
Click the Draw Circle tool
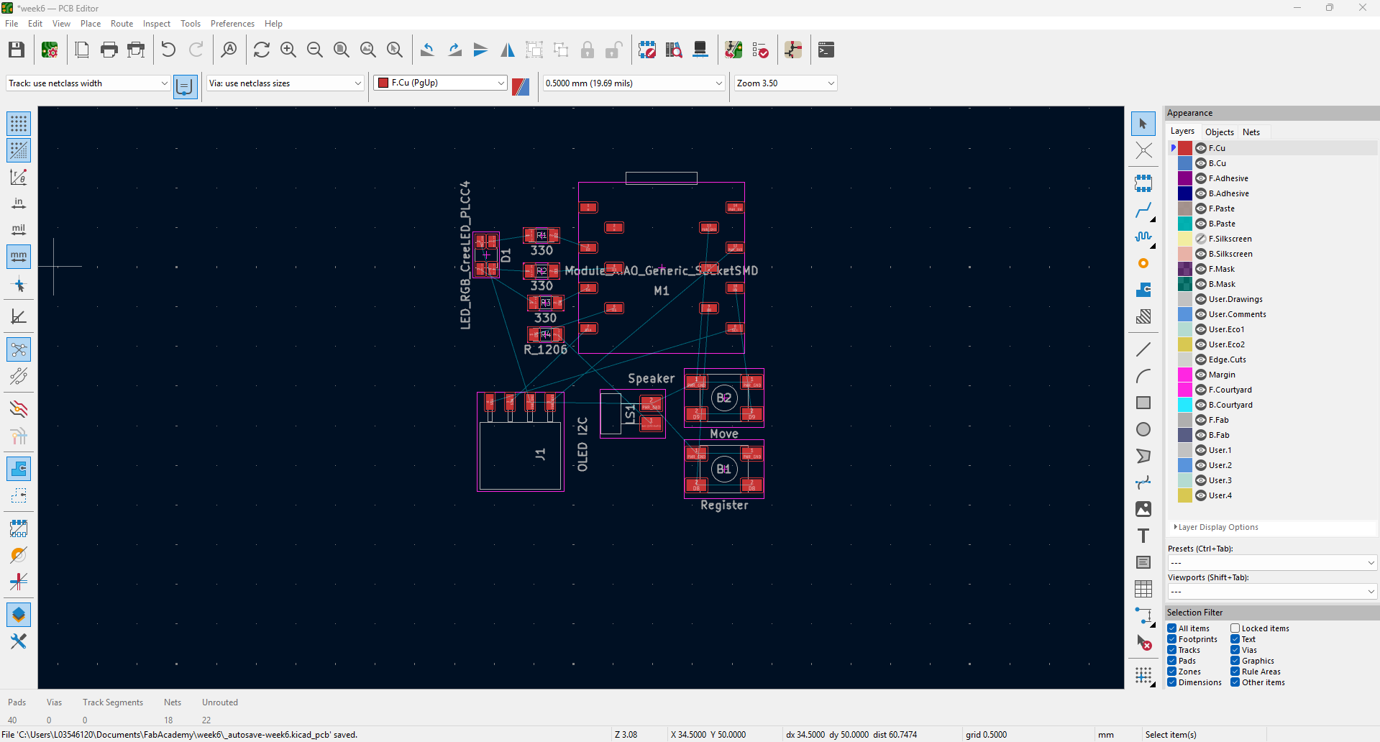(1143, 429)
